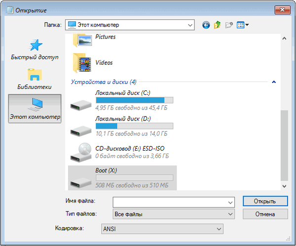Select Быстрый доступ in sidebar
The image size is (296, 246).
pos(35,49)
